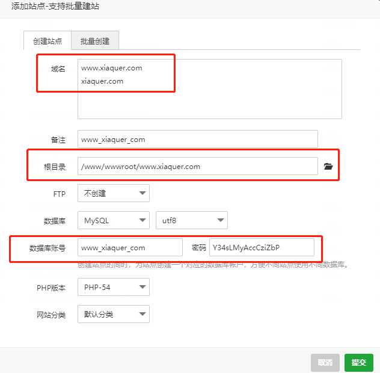Click the PHP版本 label
Viewport: 380px width, 373px height.
(51, 288)
